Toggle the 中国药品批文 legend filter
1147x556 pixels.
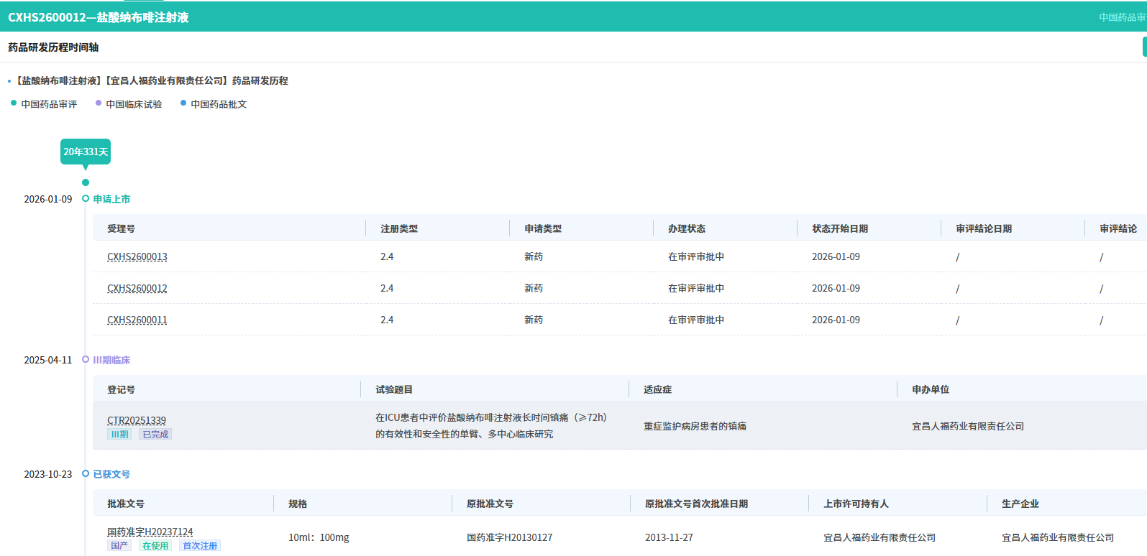point(214,104)
